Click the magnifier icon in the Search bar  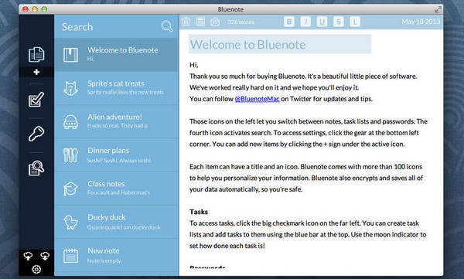click(167, 26)
